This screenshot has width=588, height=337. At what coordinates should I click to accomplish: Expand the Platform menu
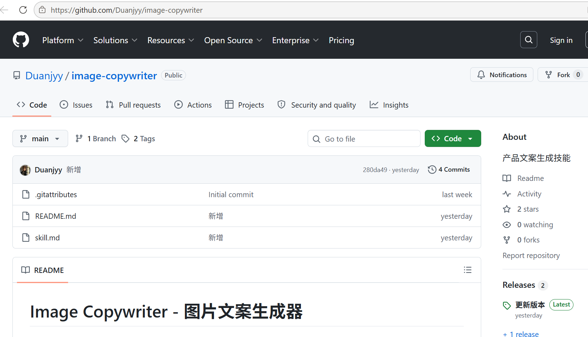point(63,40)
